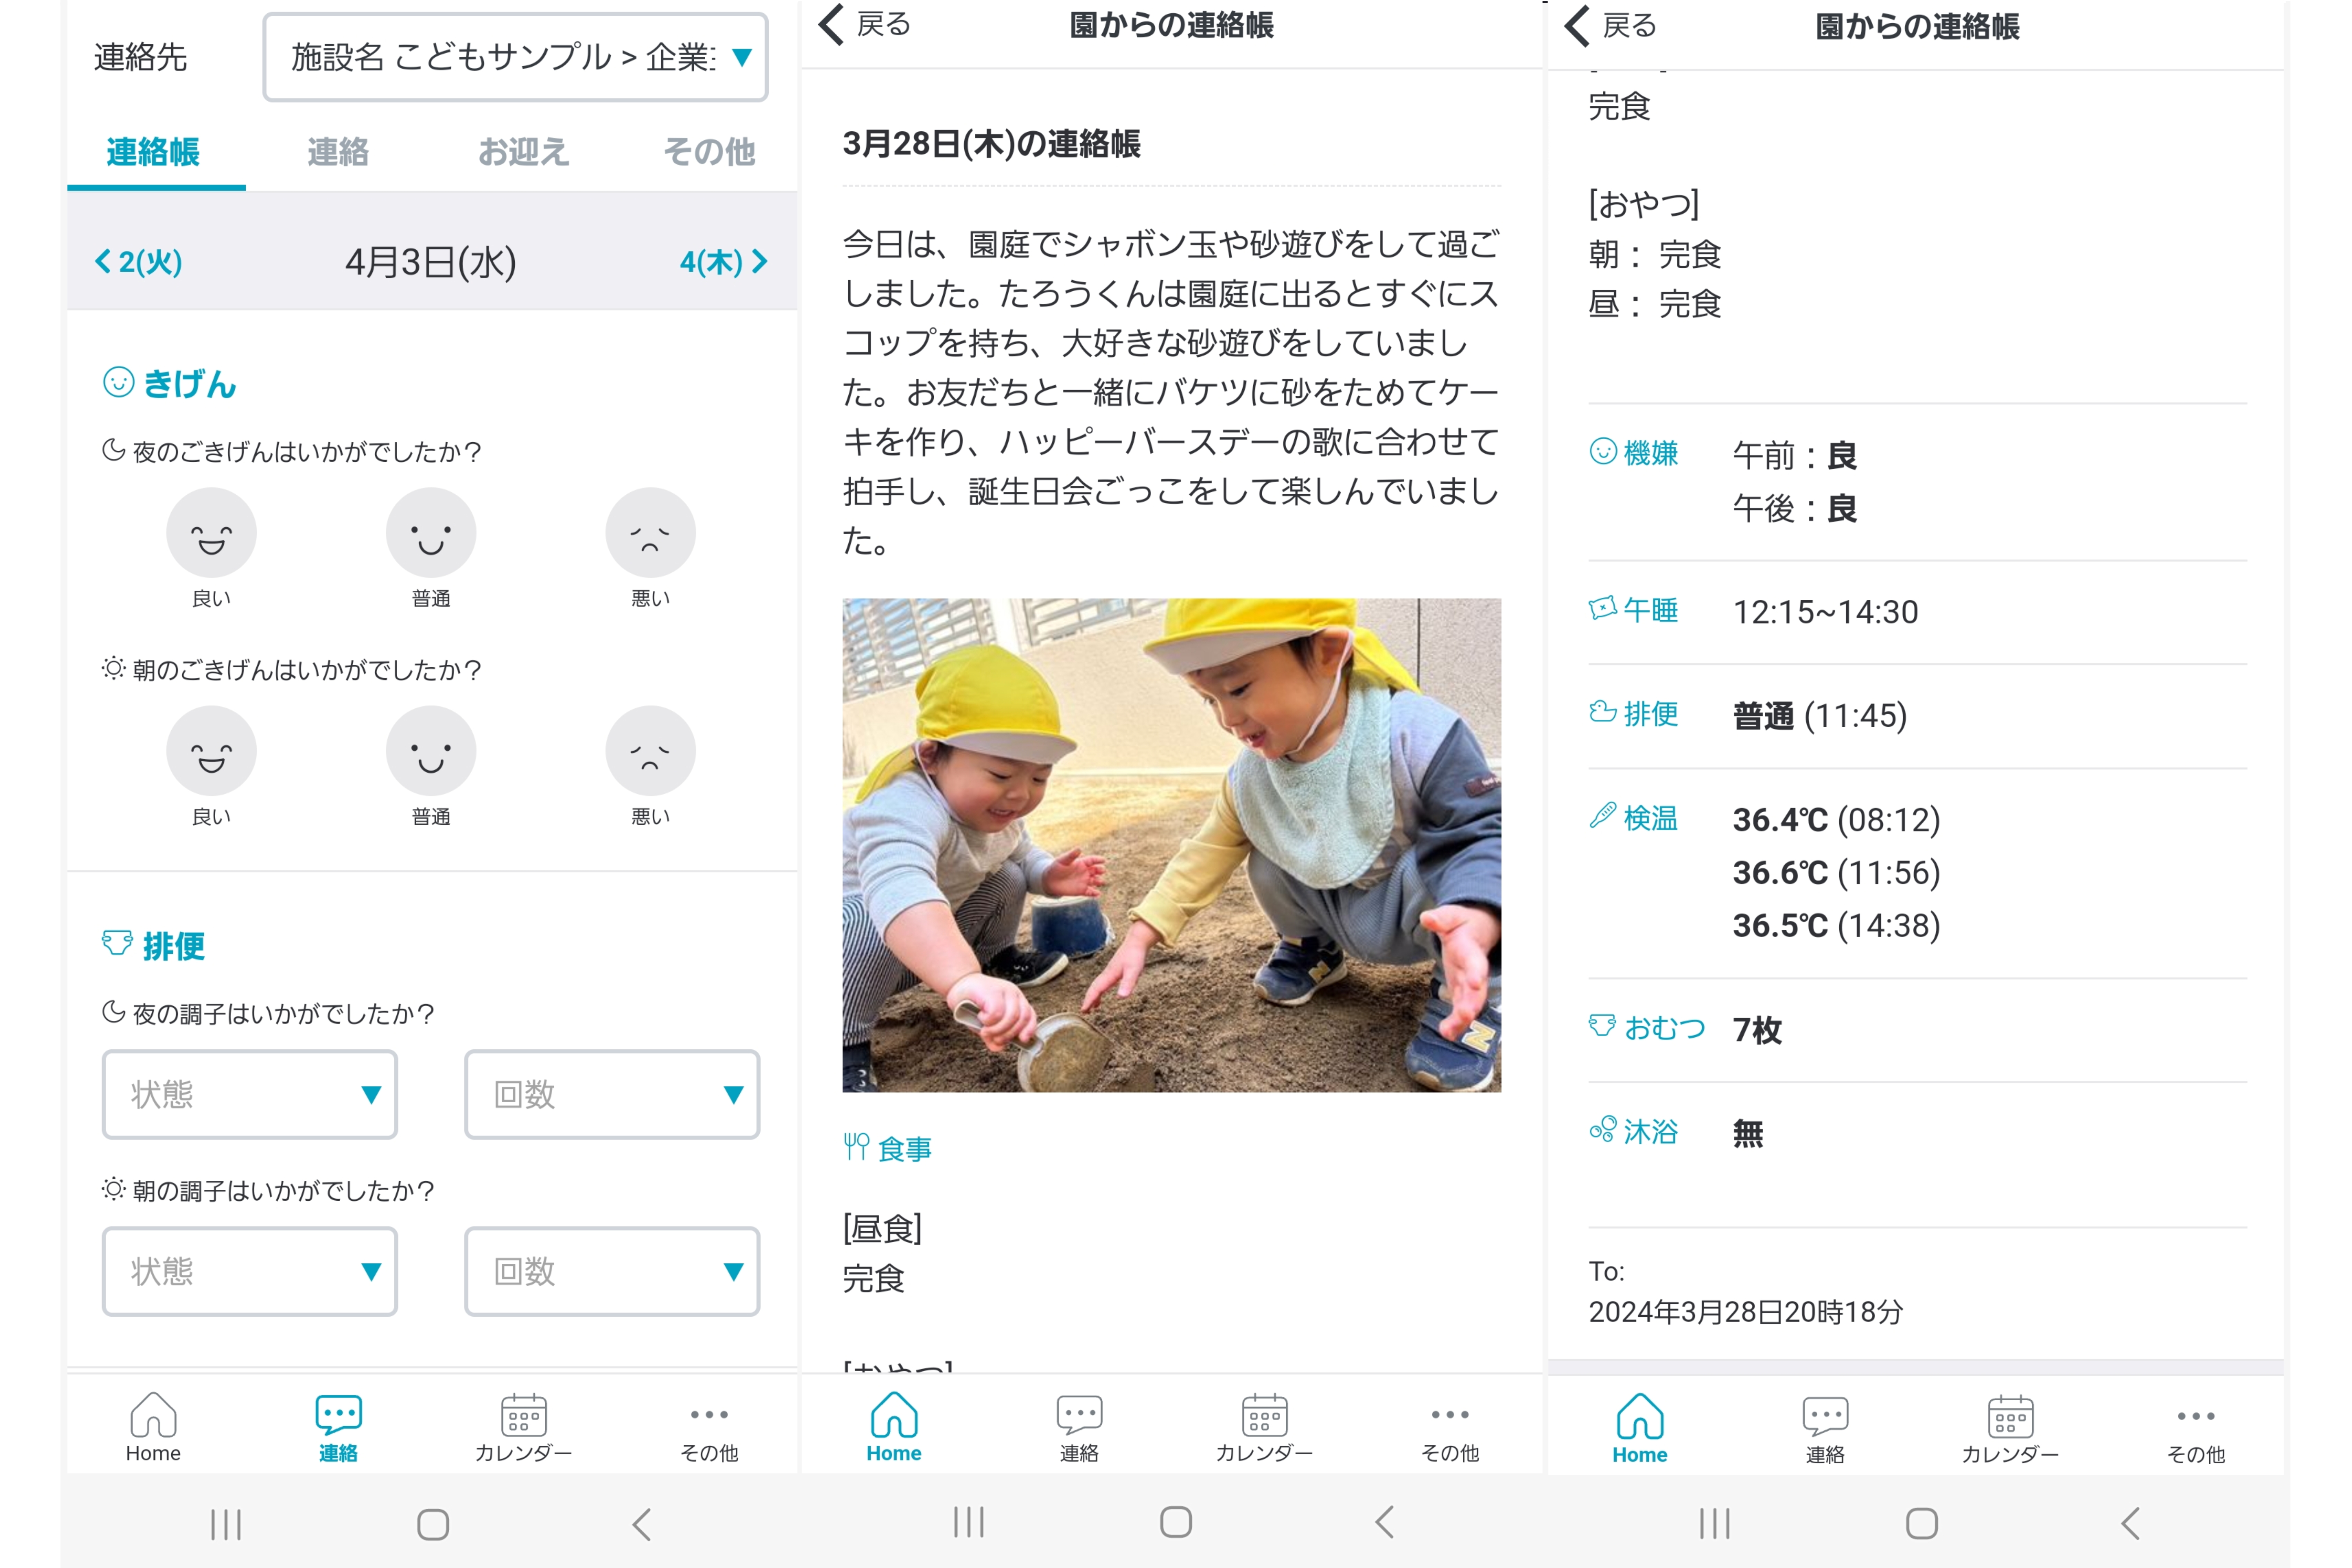The image size is (2352, 1568).
Task: Tap Android recents button under left screen
Action: 226,1525
